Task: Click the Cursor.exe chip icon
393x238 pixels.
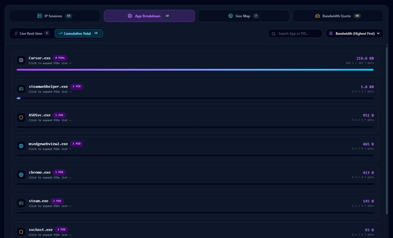Action: tap(21, 60)
